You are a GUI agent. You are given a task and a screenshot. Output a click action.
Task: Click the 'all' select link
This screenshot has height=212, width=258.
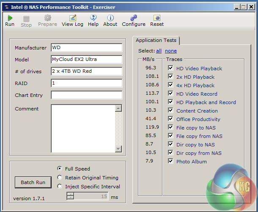159,51
